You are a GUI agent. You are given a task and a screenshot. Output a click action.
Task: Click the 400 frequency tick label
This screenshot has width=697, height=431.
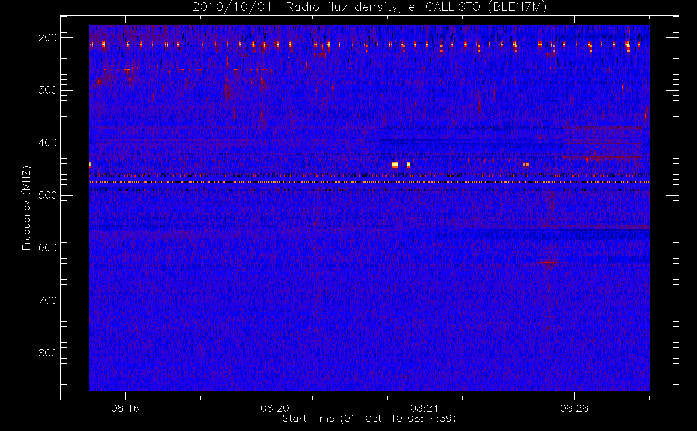48,143
